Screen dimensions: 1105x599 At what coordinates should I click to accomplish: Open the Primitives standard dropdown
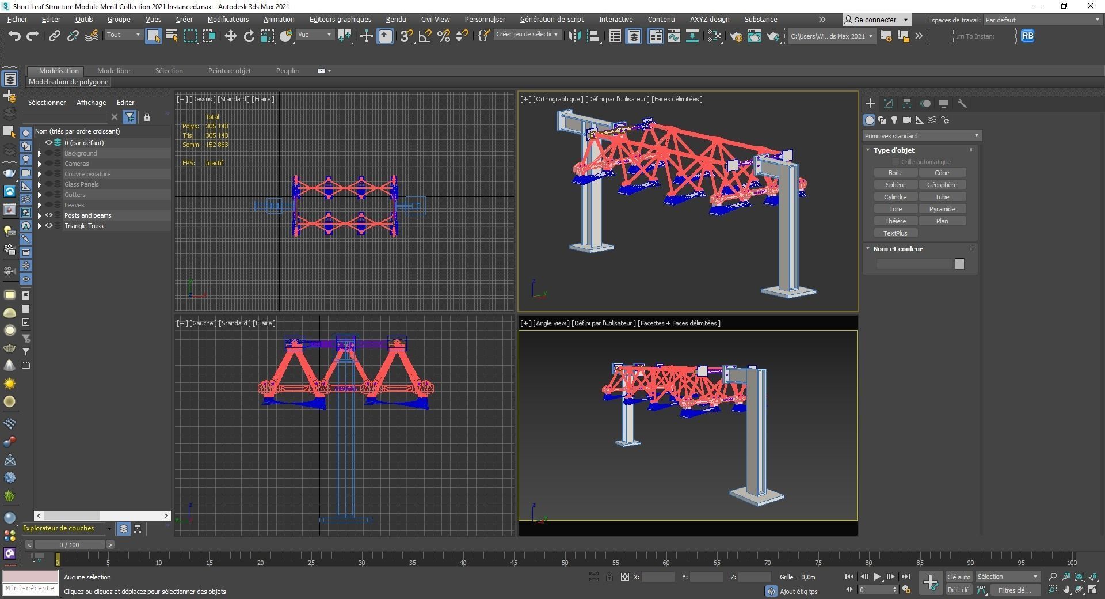click(921, 135)
